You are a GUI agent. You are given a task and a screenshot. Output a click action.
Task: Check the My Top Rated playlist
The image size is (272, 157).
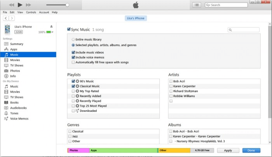click(73, 91)
